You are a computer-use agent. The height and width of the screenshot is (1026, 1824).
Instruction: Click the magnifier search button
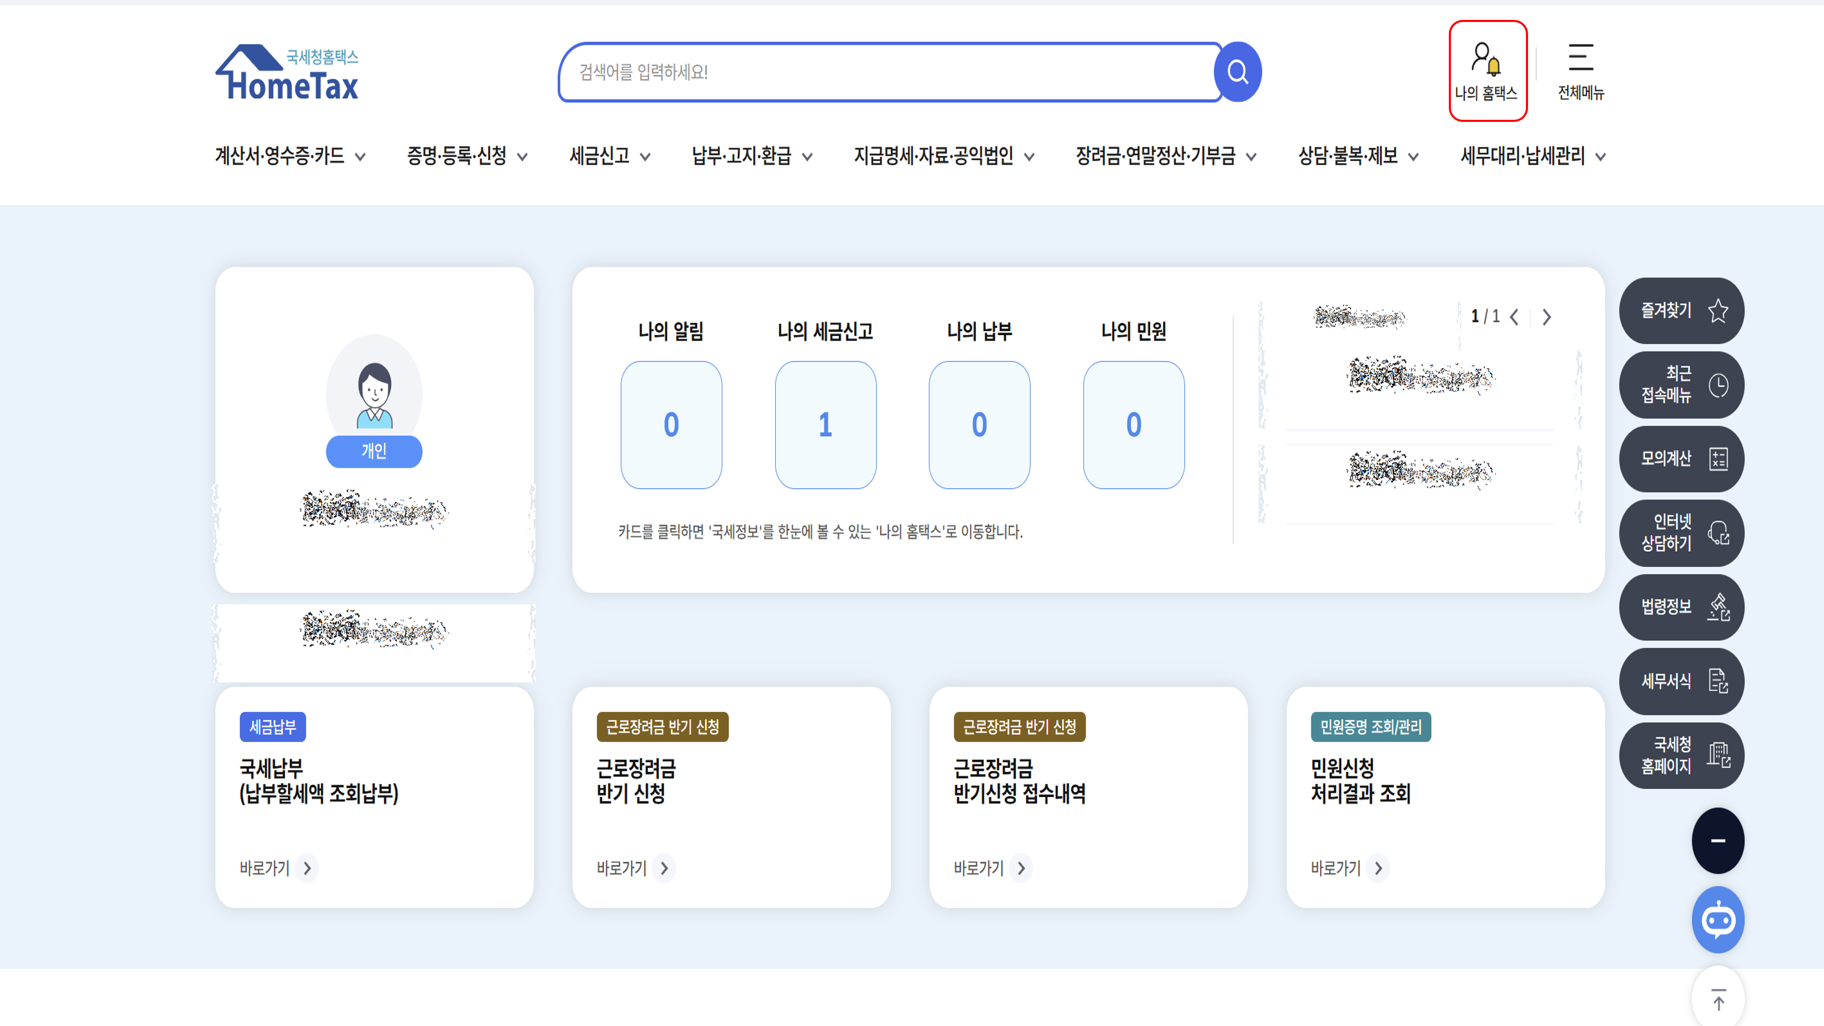point(1237,72)
